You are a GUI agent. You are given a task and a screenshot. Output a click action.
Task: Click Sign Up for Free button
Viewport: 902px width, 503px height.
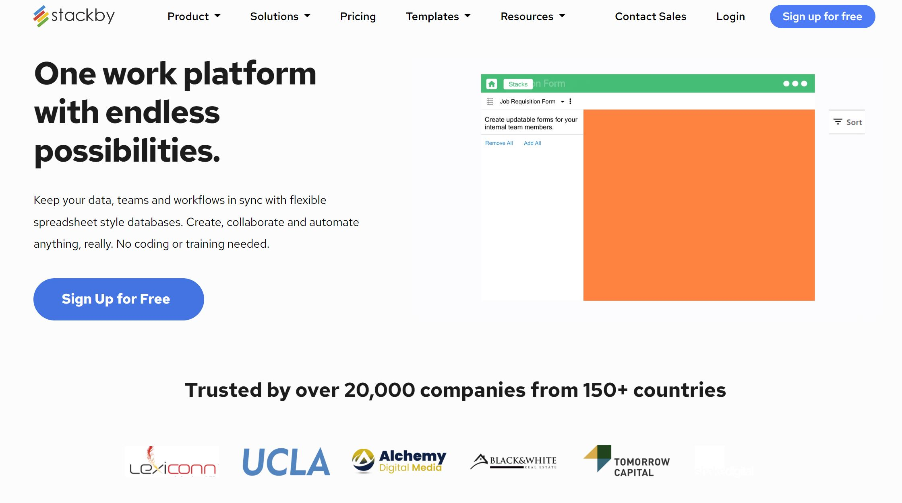coord(119,299)
